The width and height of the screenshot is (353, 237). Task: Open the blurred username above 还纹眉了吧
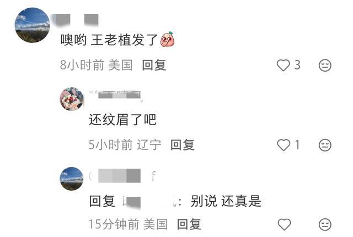point(115,95)
